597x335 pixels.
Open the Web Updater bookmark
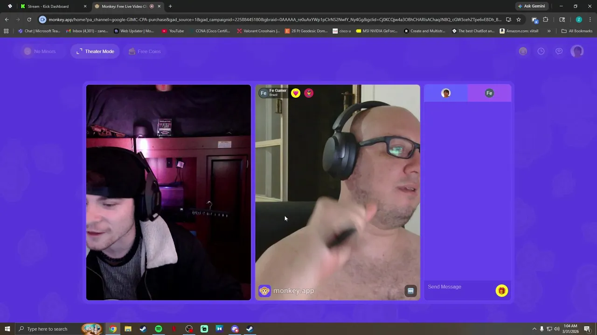tap(133, 31)
